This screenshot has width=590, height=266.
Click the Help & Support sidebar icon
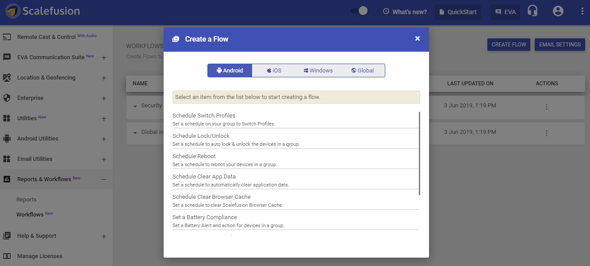7,236
